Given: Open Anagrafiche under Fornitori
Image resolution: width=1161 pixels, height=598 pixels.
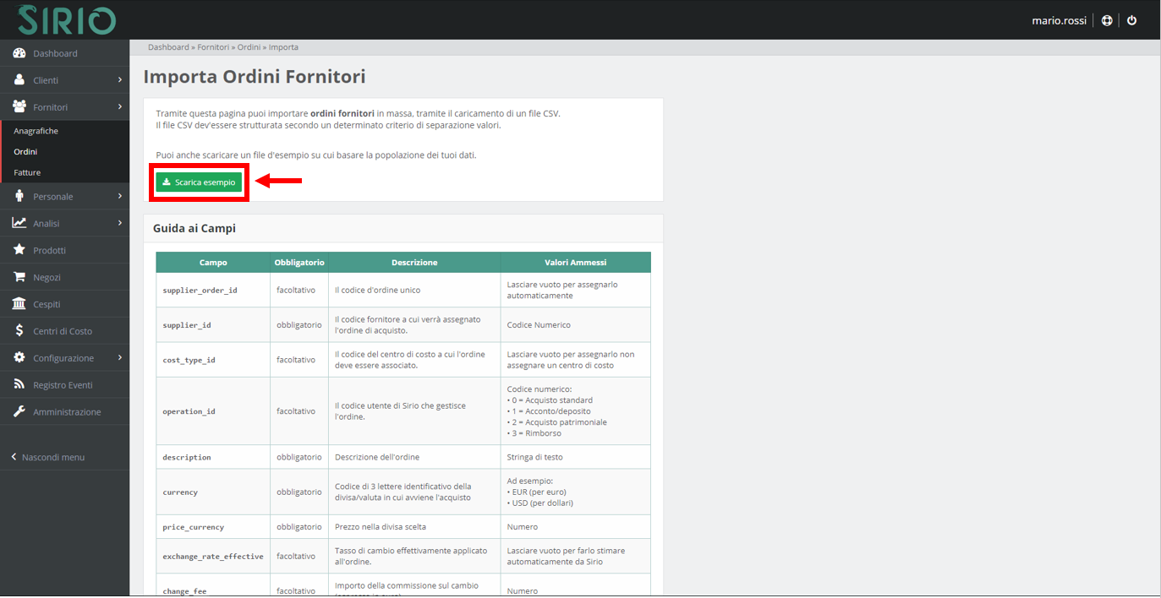Looking at the screenshot, I should point(36,131).
